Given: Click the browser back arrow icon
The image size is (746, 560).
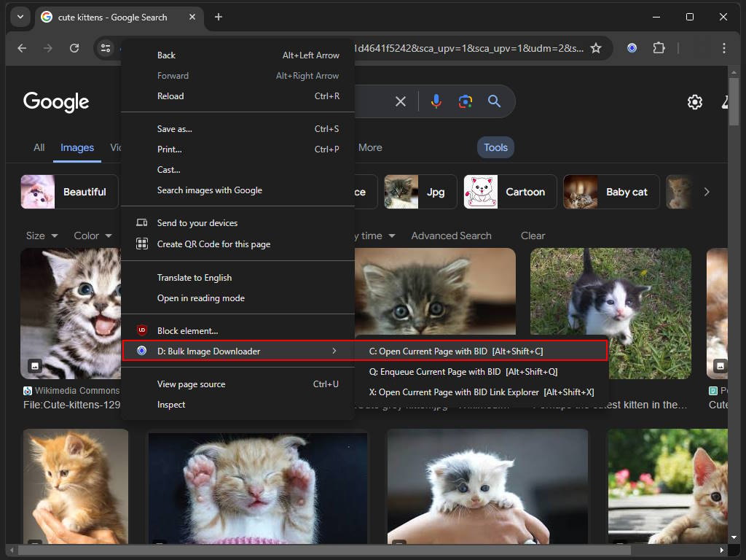Looking at the screenshot, I should pyautogui.click(x=22, y=48).
